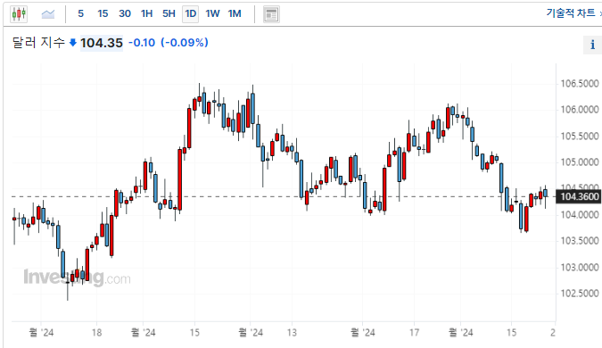The width and height of the screenshot is (602, 348).
Task: Click the -0.10 change value
Action: point(142,43)
